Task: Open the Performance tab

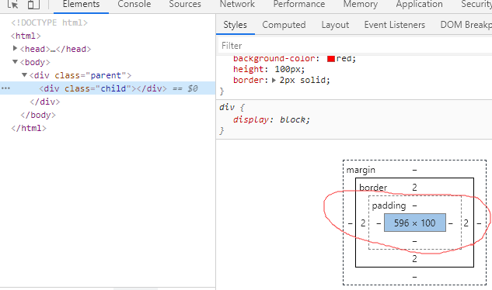Action: pos(299,5)
